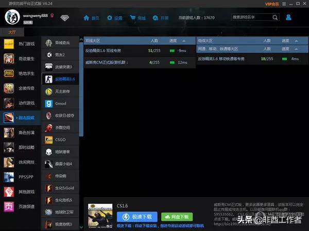Screen dimensions: 309x231
Task: Select 传染病 in the game list
Action: click(60, 176)
